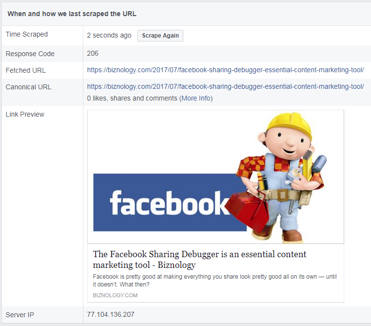Select the Server IP address 77.104.136.207
Image resolution: width=371 pixels, height=326 pixels.
(111, 314)
